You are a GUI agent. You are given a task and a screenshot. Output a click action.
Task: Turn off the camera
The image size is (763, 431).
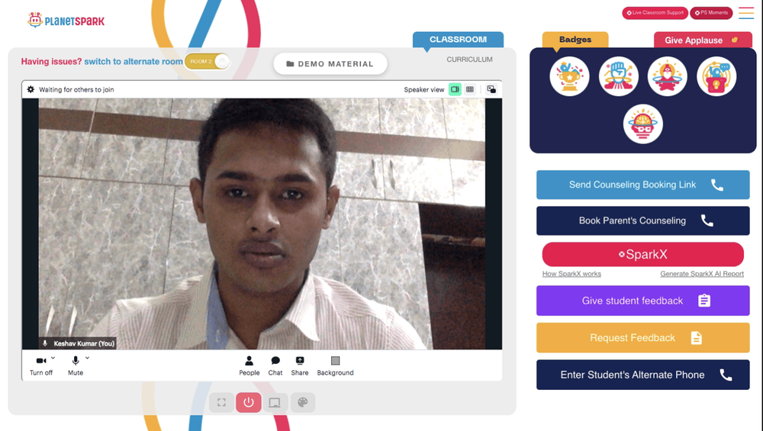point(41,365)
